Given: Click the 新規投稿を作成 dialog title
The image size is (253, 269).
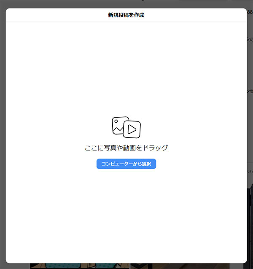Looking at the screenshot, I should tap(126, 15).
